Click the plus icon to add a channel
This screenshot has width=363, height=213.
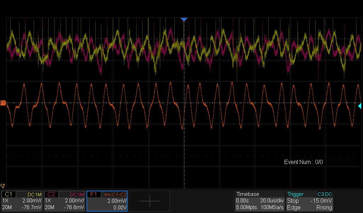point(149,201)
